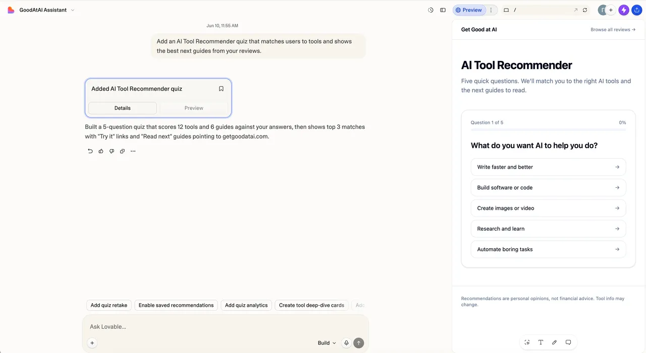Open the Build mode dropdown
The height and width of the screenshot is (353, 646).
point(327,343)
